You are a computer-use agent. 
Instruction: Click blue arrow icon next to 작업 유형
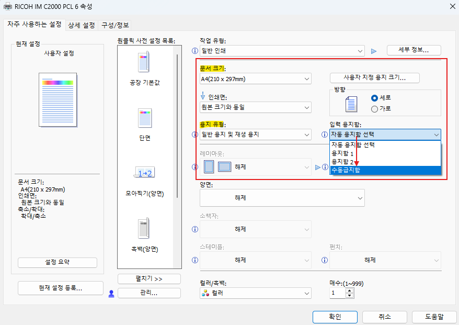click(373, 51)
